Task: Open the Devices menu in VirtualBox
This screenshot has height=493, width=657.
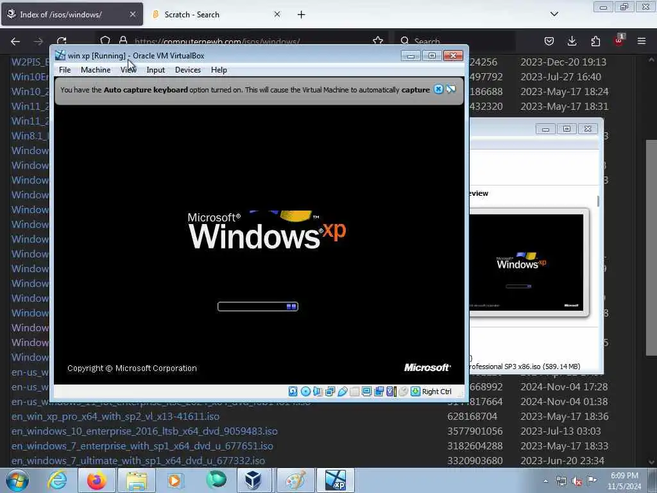Action: tap(188, 70)
